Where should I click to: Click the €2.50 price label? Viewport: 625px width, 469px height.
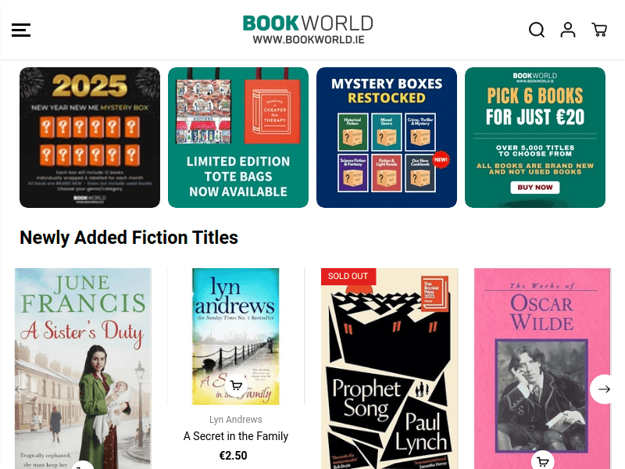pyautogui.click(x=233, y=455)
